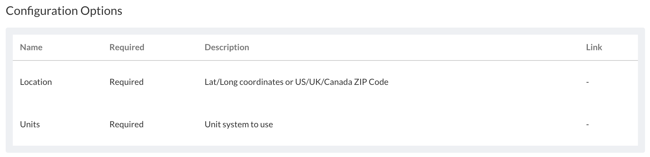
Task: Click the Lat/Long coordinates description text
Action: [x=296, y=82]
